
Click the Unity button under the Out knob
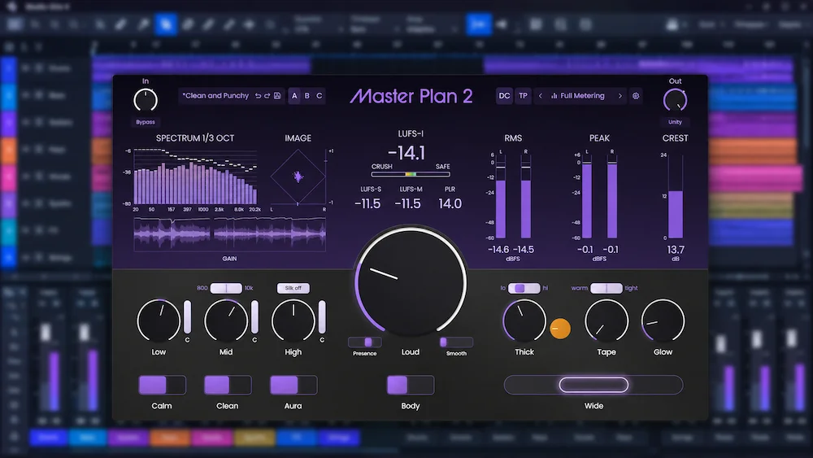[x=675, y=122]
